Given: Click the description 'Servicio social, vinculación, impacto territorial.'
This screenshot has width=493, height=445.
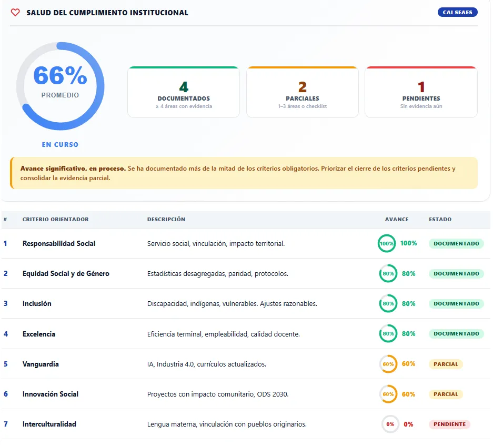Looking at the screenshot, I should [216, 244].
